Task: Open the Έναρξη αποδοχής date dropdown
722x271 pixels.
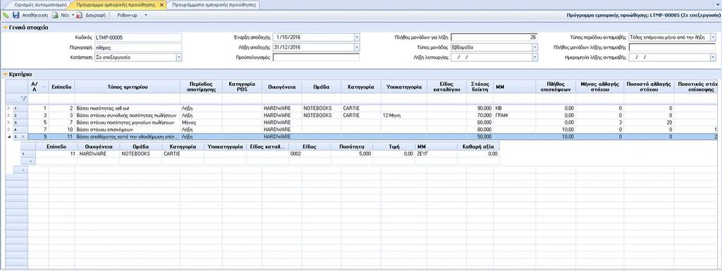Action: point(357,37)
